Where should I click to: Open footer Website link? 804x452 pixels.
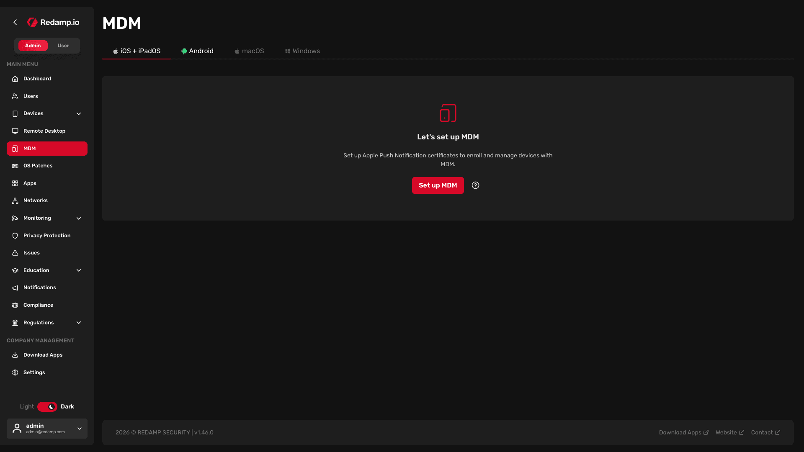point(729,432)
